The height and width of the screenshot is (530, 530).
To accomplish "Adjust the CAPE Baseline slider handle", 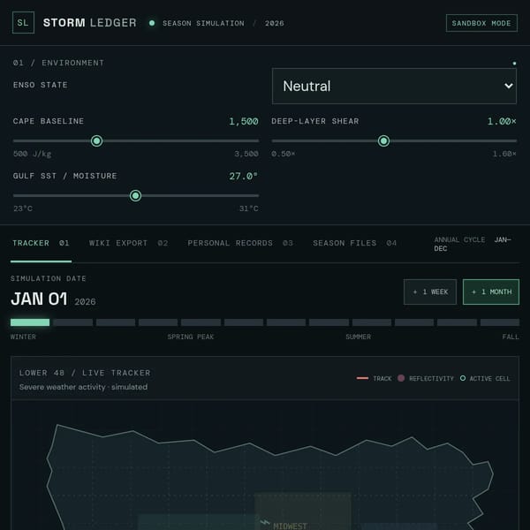I will coord(96,141).
